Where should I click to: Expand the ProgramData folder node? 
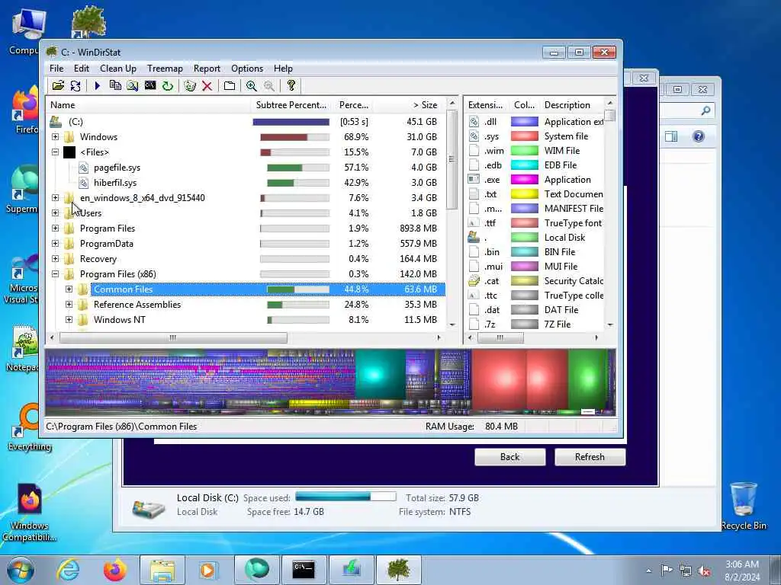coord(55,244)
